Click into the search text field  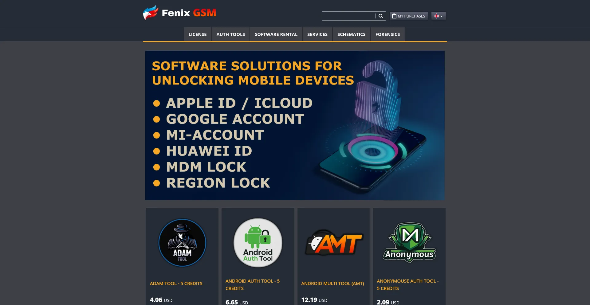click(x=348, y=16)
